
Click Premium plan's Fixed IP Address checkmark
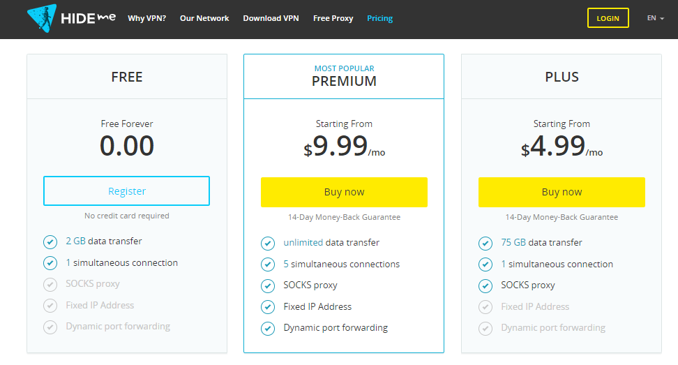(x=268, y=307)
